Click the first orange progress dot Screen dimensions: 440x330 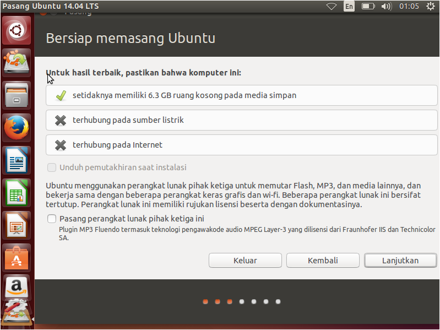205,302
